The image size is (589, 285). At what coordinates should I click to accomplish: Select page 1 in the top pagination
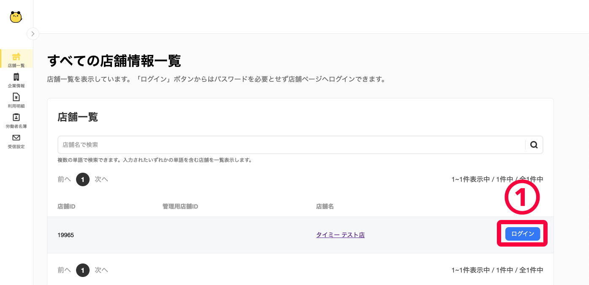tap(83, 179)
